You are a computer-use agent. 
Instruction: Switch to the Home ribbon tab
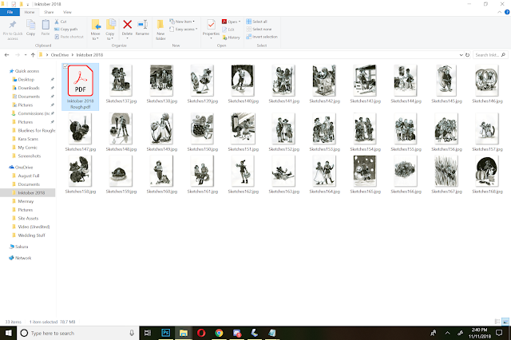30,12
